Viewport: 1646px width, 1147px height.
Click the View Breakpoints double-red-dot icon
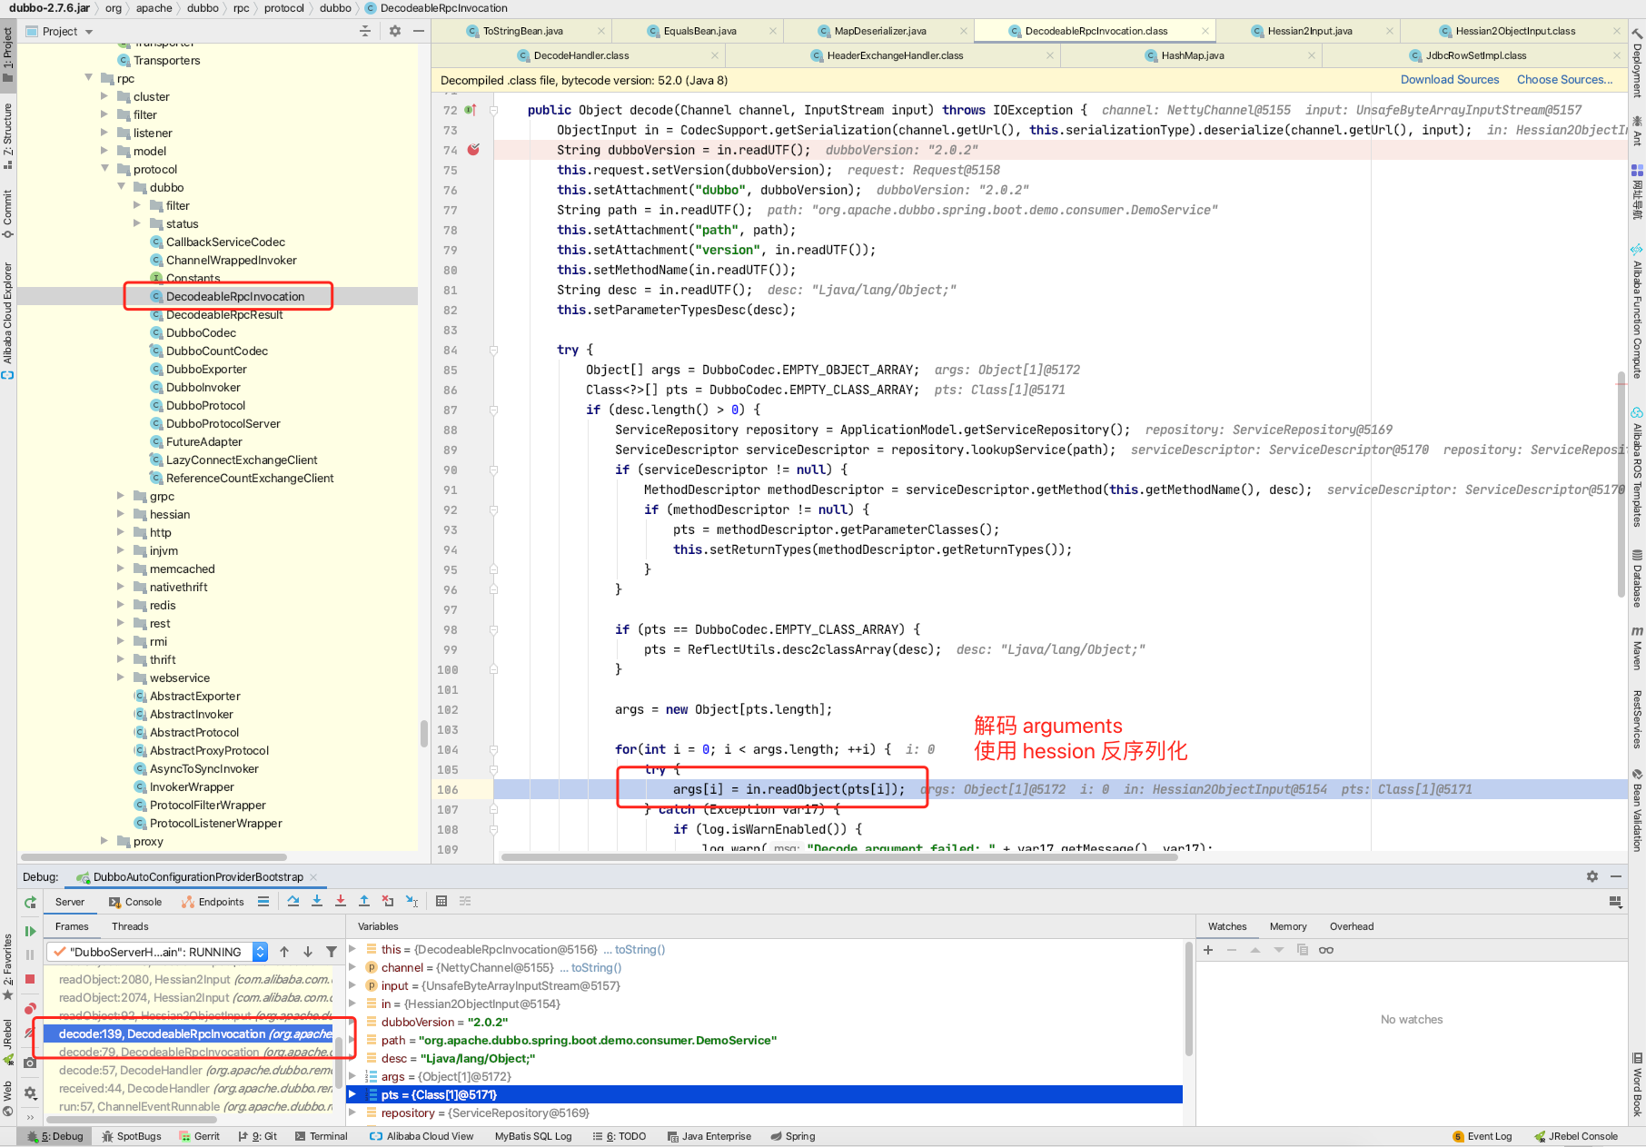click(30, 1009)
